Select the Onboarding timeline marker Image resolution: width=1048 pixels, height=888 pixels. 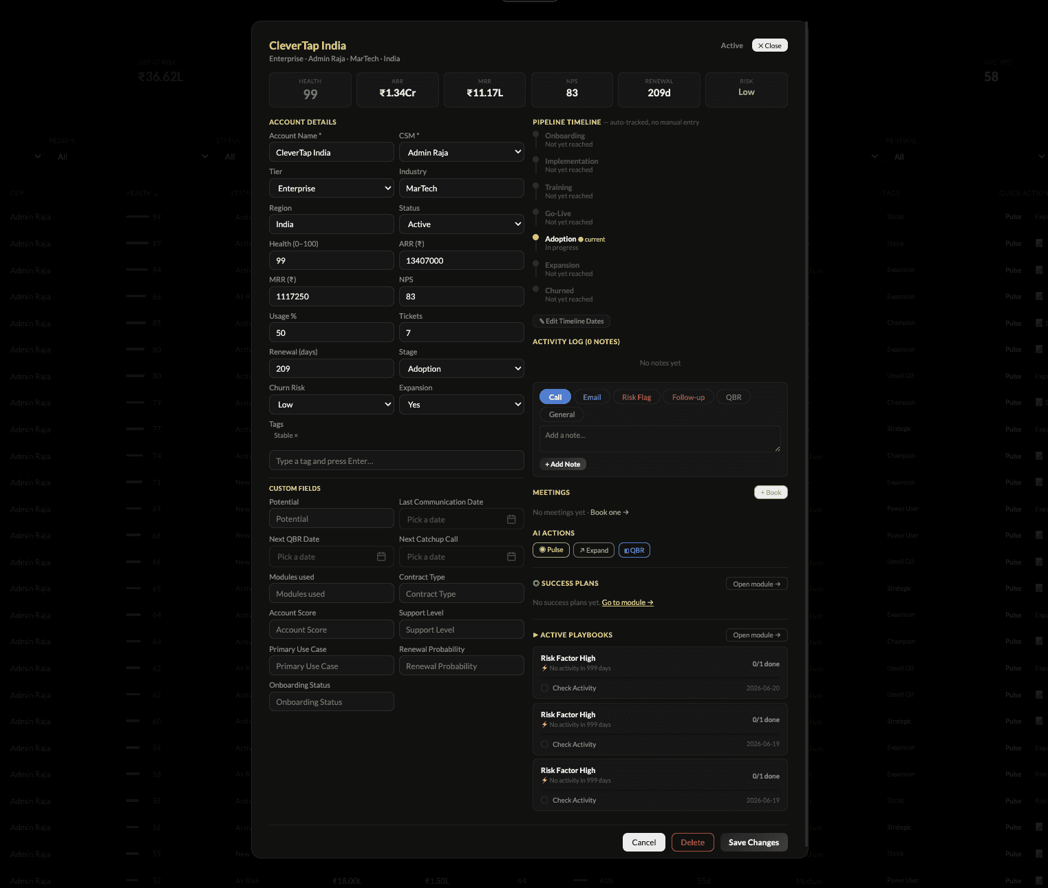(536, 134)
